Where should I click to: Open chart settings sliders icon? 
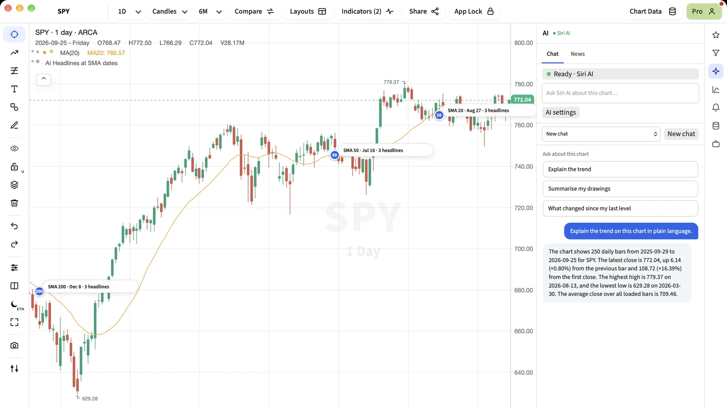point(15,268)
